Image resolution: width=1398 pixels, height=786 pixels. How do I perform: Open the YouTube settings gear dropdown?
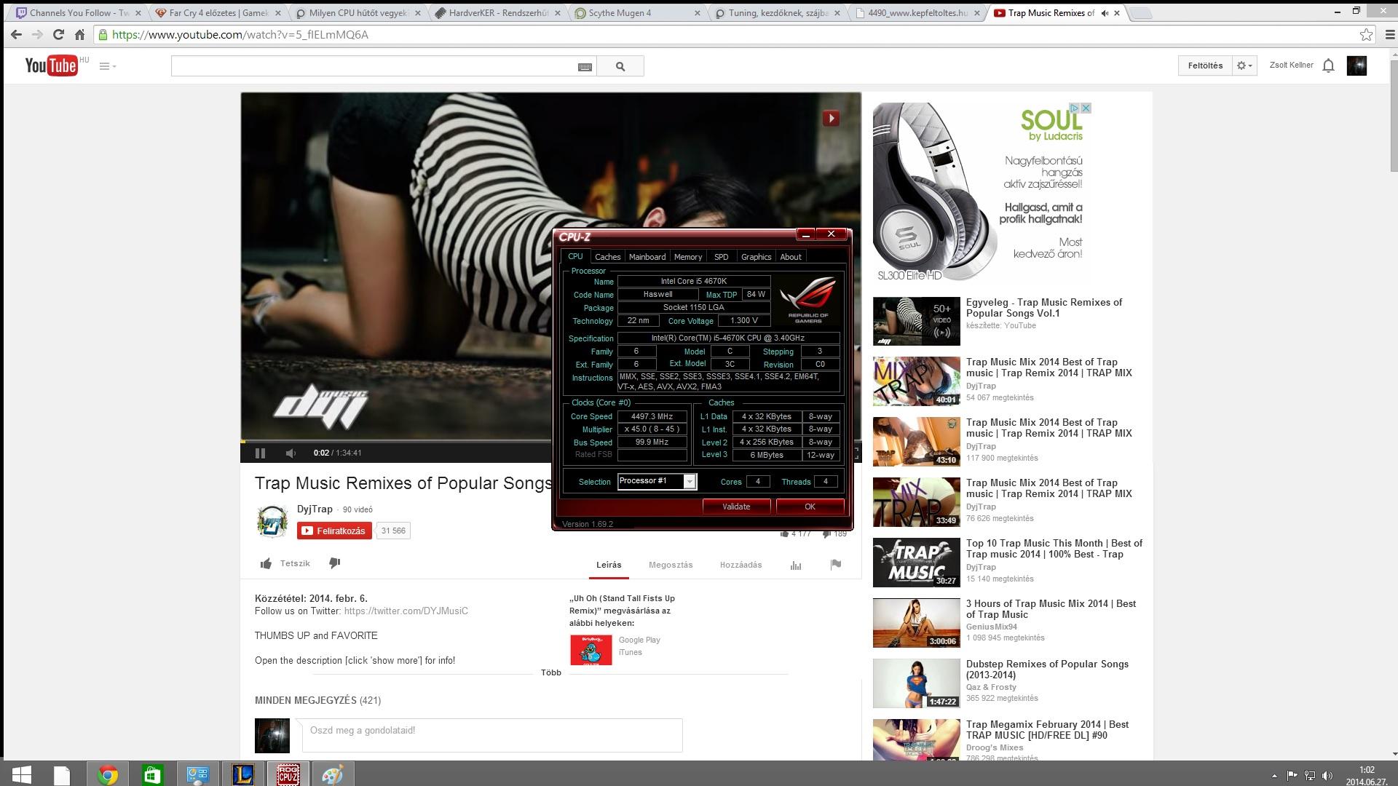pyautogui.click(x=1244, y=65)
